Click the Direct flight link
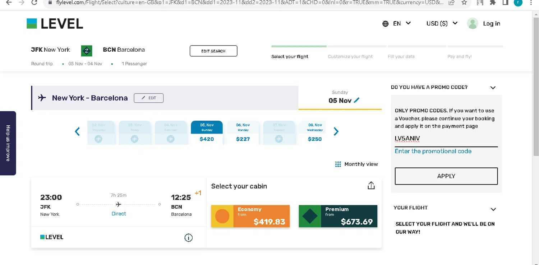The height and width of the screenshot is (265, 539). 119,214
